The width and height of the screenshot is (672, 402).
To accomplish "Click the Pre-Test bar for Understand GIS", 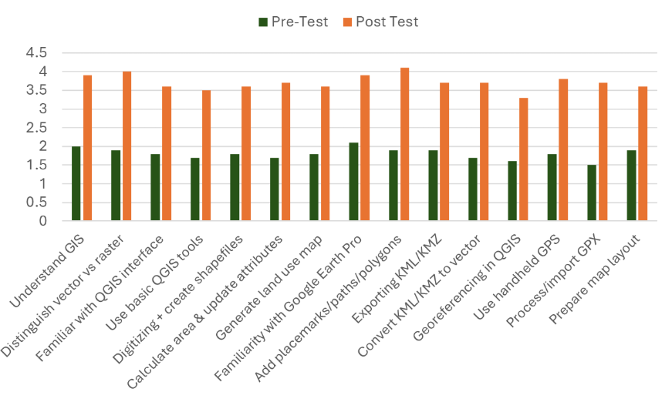I will [76, 183].
